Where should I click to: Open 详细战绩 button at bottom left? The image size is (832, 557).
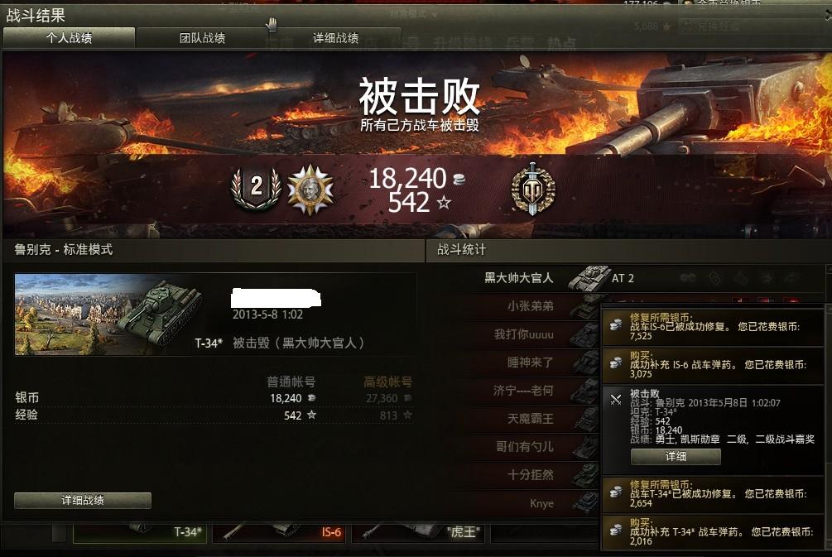(82, 500)
